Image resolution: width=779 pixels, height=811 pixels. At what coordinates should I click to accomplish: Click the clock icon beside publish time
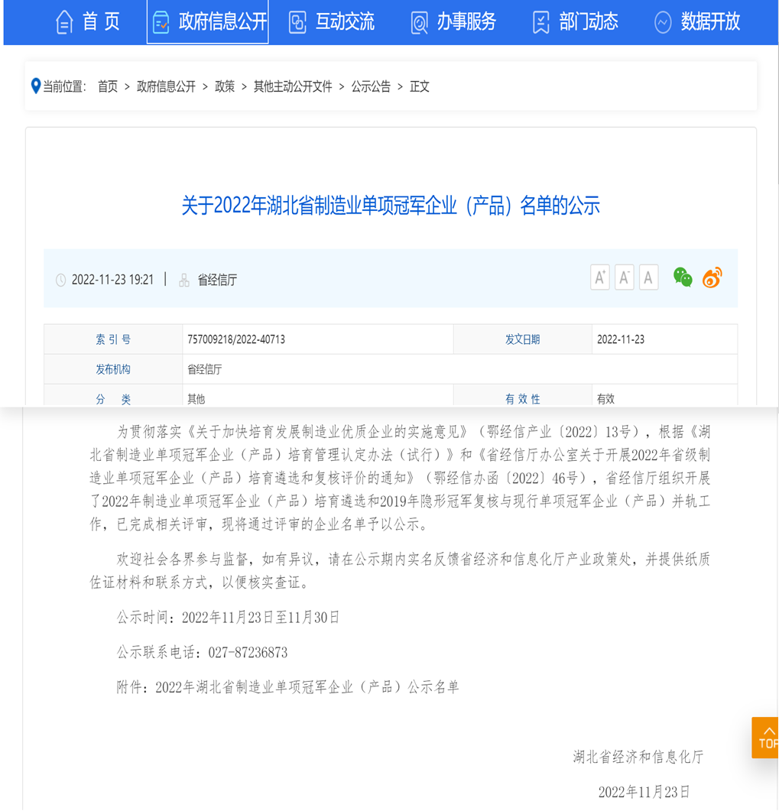pyautogui.click(x=61, y=281)
